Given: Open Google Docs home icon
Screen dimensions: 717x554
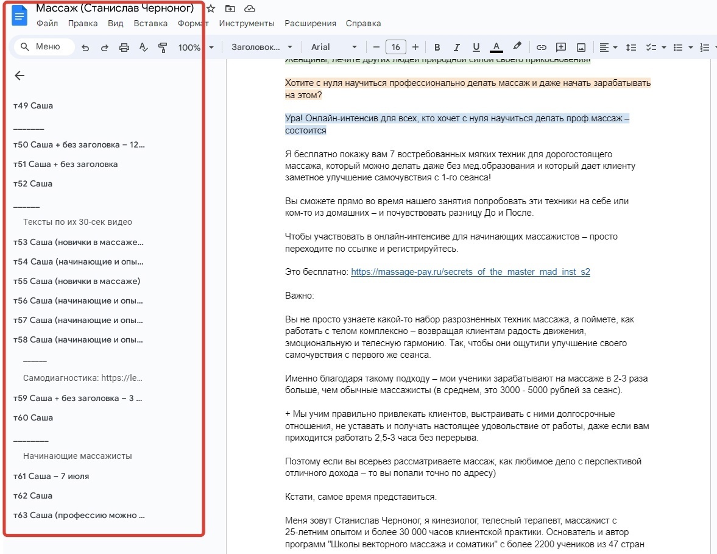Looking at the screenshot, I should coord(19,16).
